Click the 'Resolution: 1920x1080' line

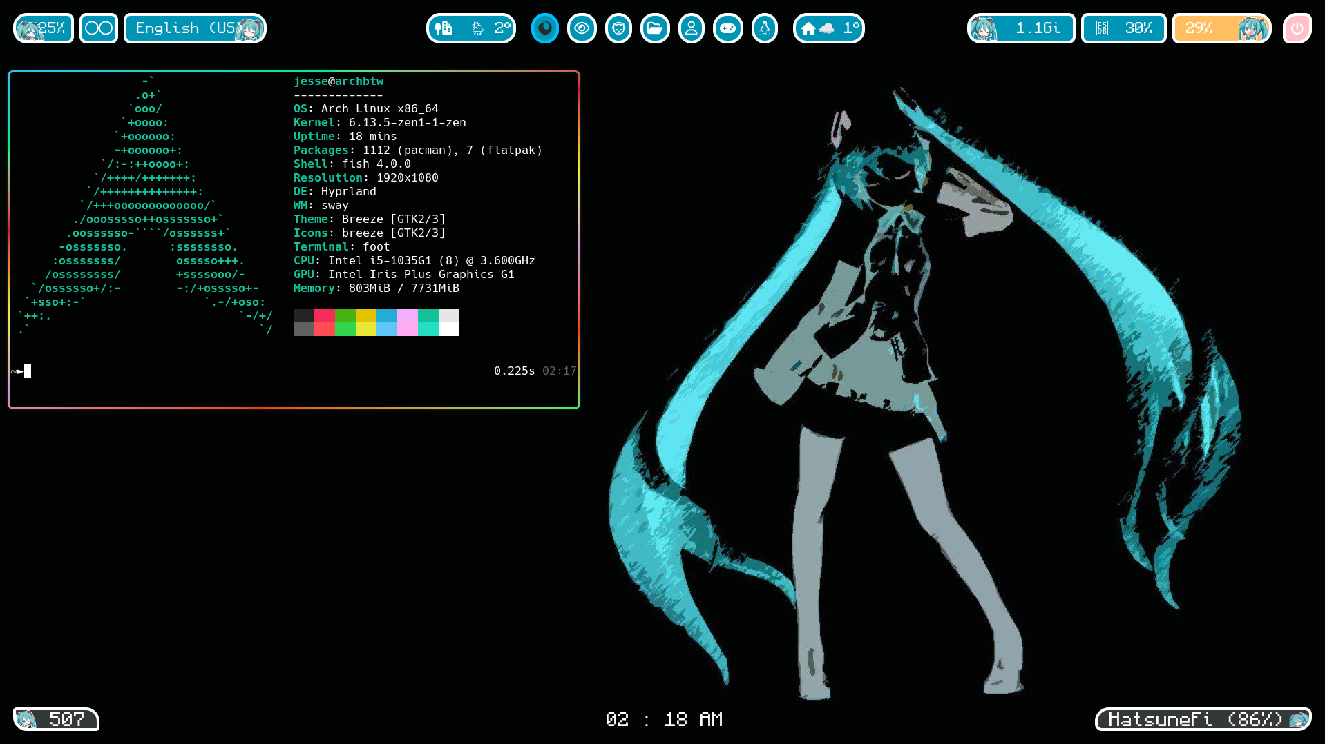(366, 177)
